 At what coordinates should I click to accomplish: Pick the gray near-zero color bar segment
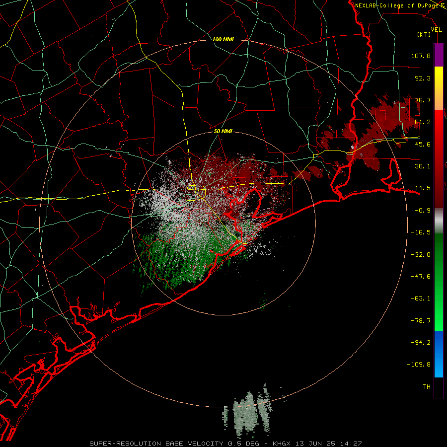(439, 221)
